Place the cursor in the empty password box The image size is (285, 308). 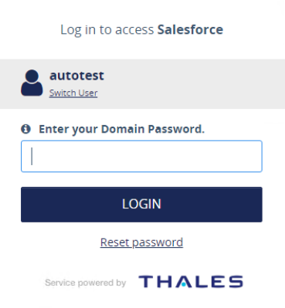[x=141, y=156]
